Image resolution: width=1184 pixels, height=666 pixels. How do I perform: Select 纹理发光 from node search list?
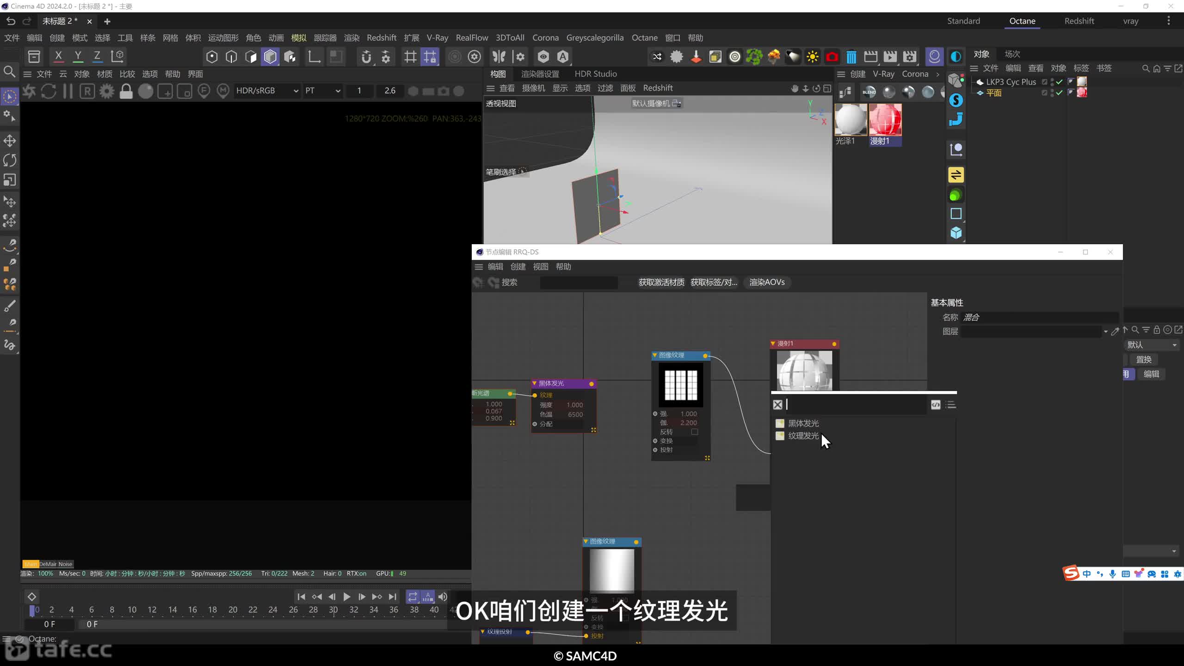[803, 436]
